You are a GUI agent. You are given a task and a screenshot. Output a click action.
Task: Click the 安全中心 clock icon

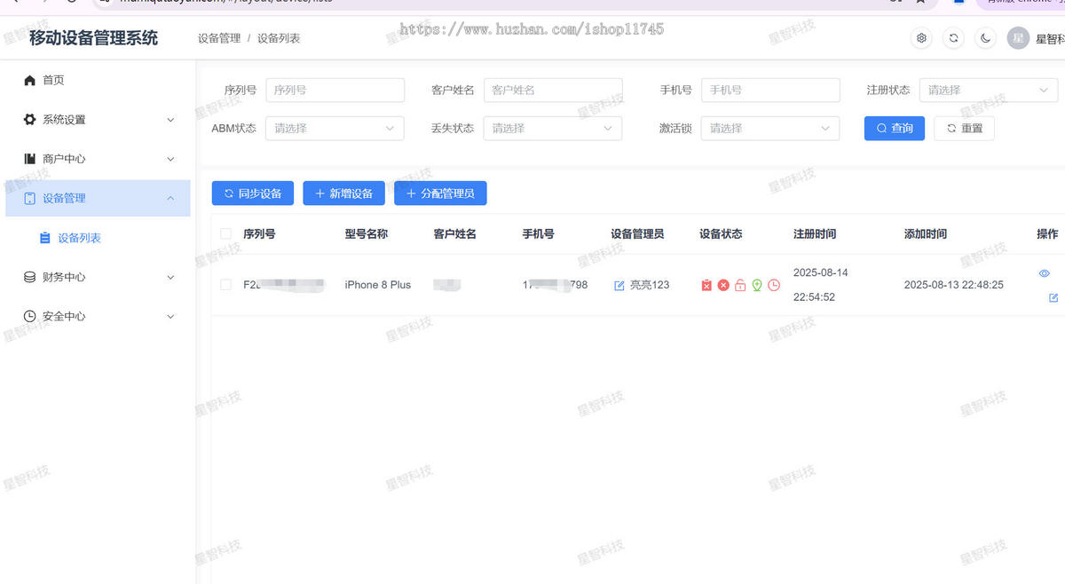(x=29, y=316)
